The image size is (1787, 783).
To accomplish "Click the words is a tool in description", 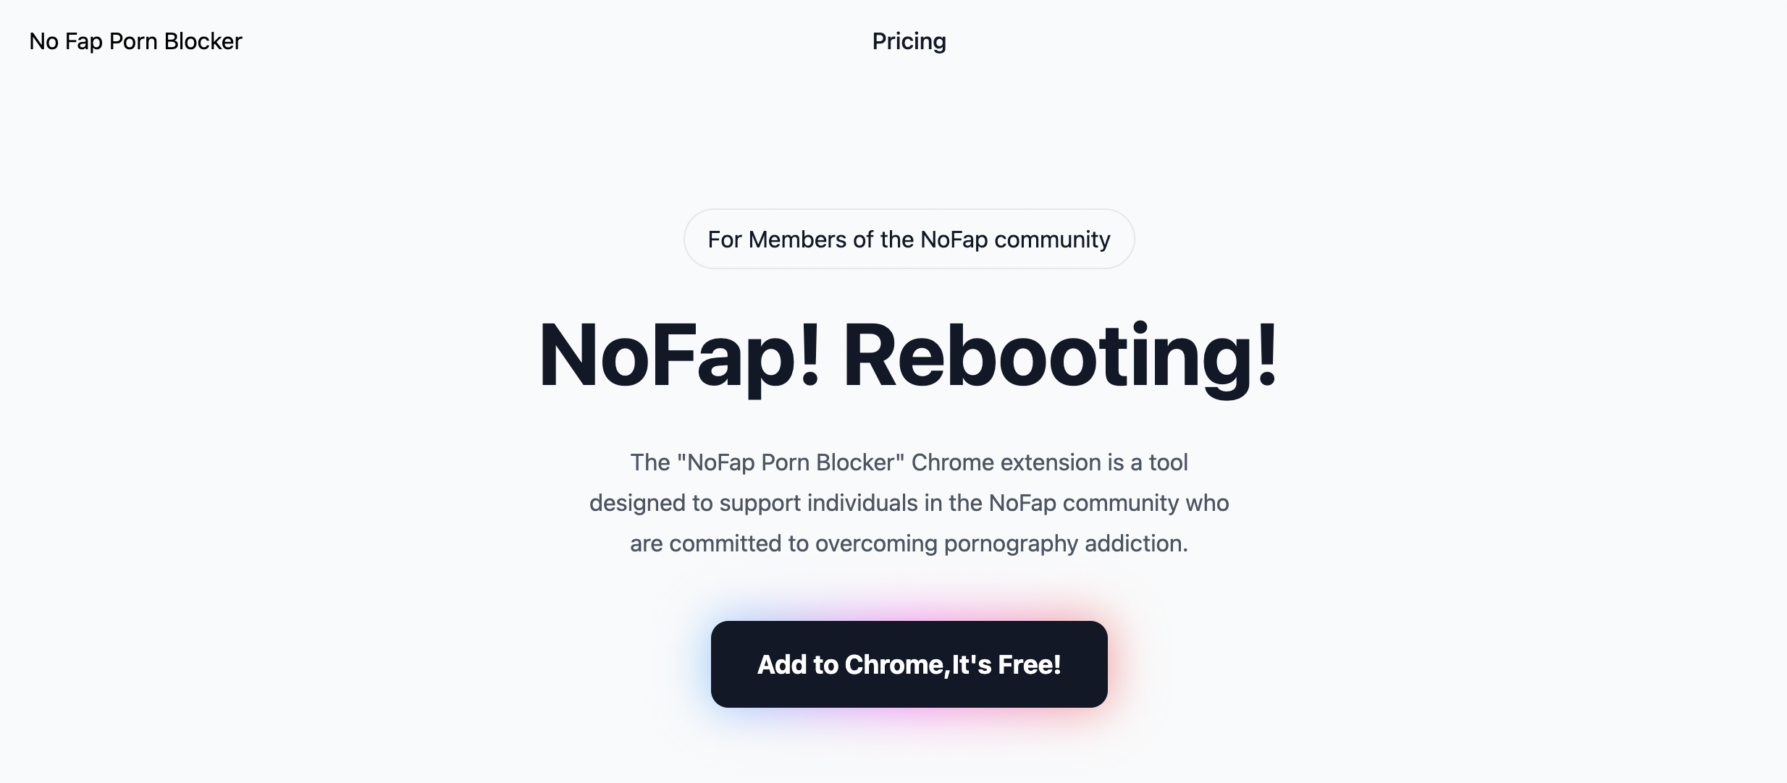I will 1148,462.
